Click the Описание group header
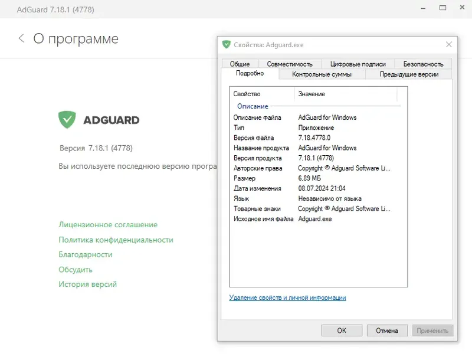The width and height of the screenshot is (472, 360). tap(253, 106)
